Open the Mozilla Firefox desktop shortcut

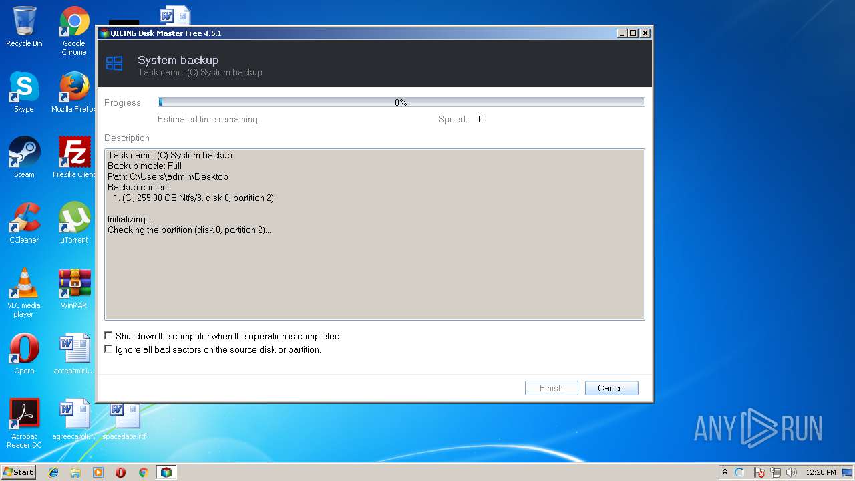click(x=74, y=93)
